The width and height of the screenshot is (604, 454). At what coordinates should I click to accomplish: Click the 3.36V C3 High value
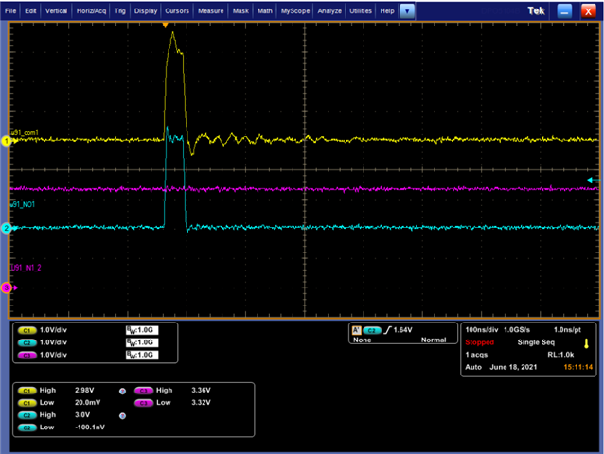pos(201,390)
